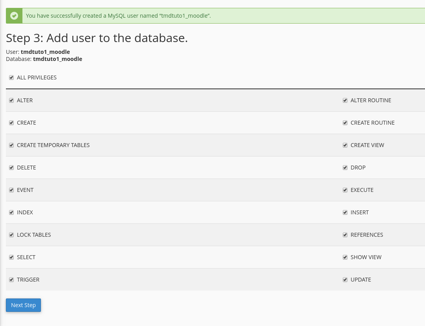
Task: Uncheck the INSERT privilege
Action: point(345,212)
